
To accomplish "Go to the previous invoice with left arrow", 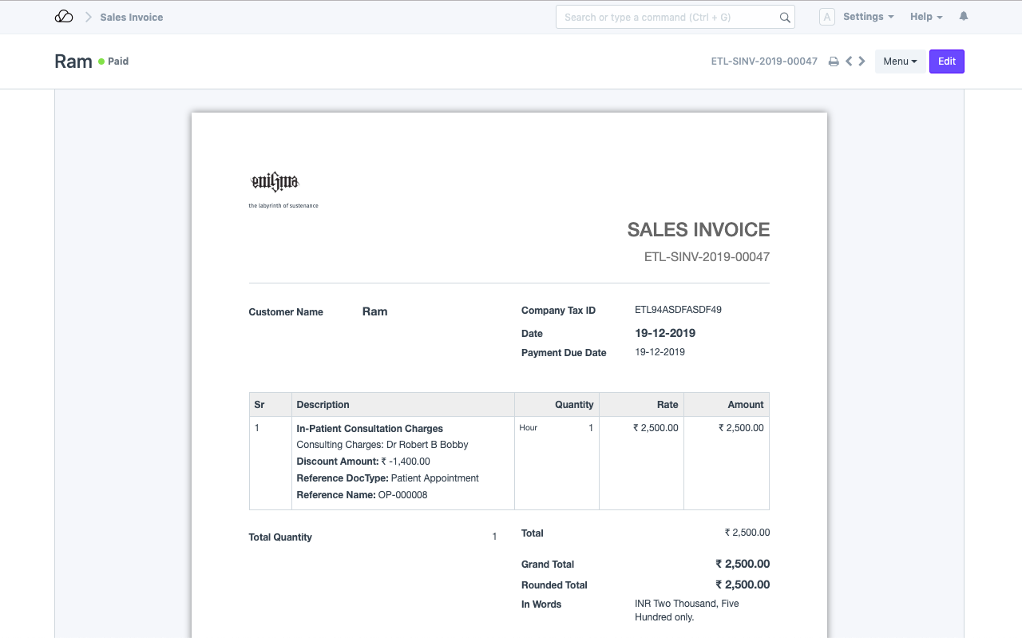I will pyautogui.click(x=849, y=61).
